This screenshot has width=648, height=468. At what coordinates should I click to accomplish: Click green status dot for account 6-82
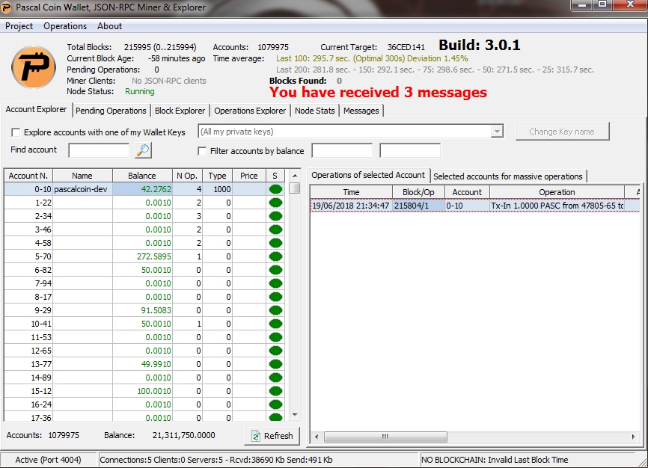tap(275, 270)
